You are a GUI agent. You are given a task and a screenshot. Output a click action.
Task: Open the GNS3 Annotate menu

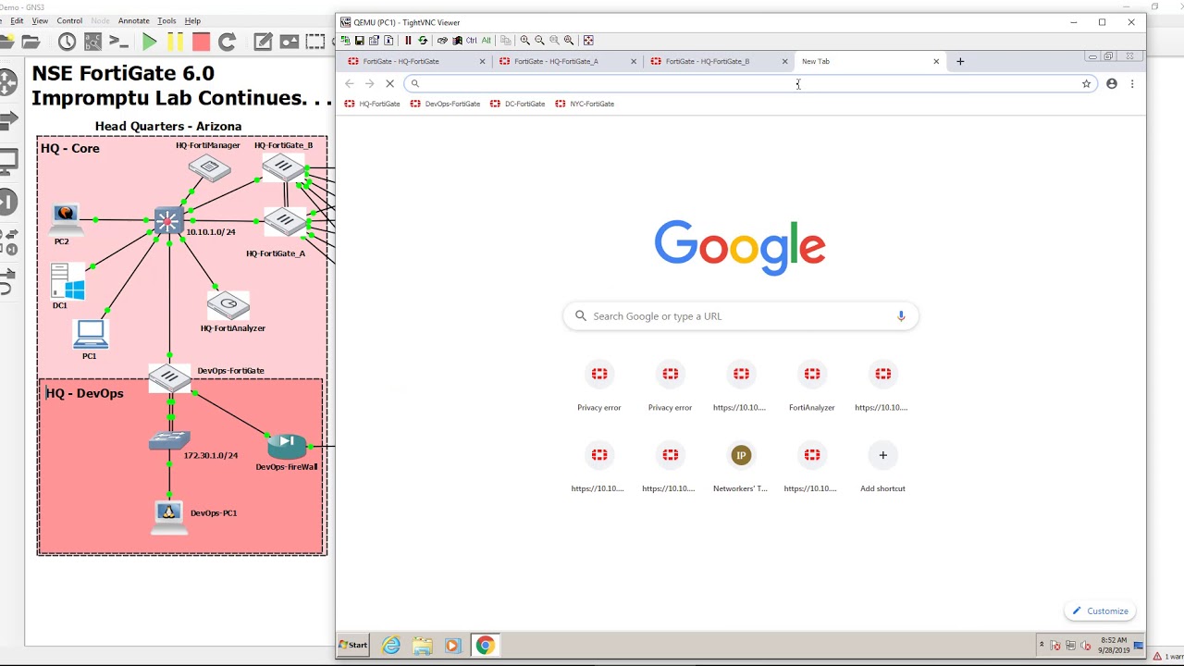click(133, 20)
